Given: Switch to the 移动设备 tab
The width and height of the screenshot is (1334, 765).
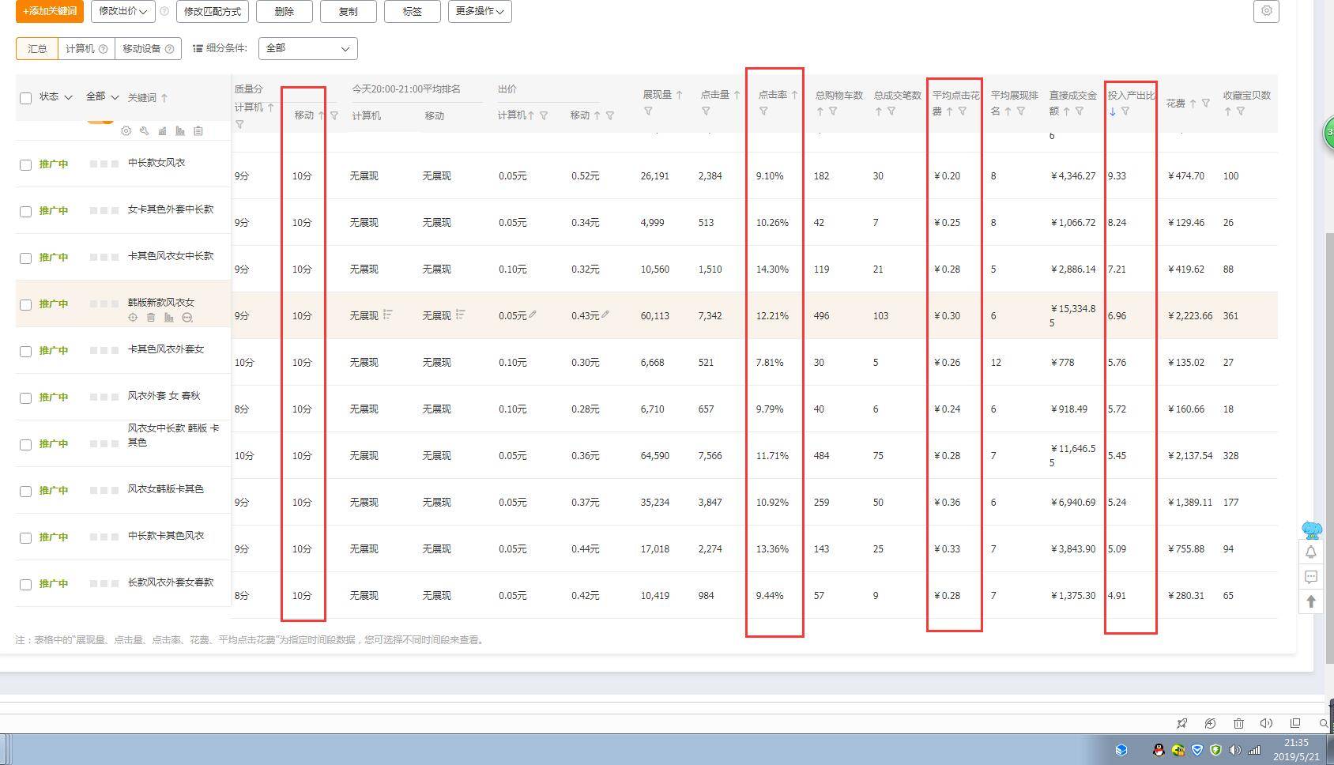Looking at the screenshot, I should [x=148, y=48].
